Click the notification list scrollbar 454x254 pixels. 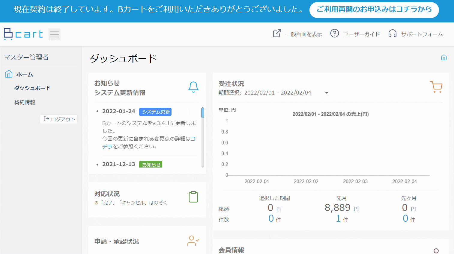point(203,113)
